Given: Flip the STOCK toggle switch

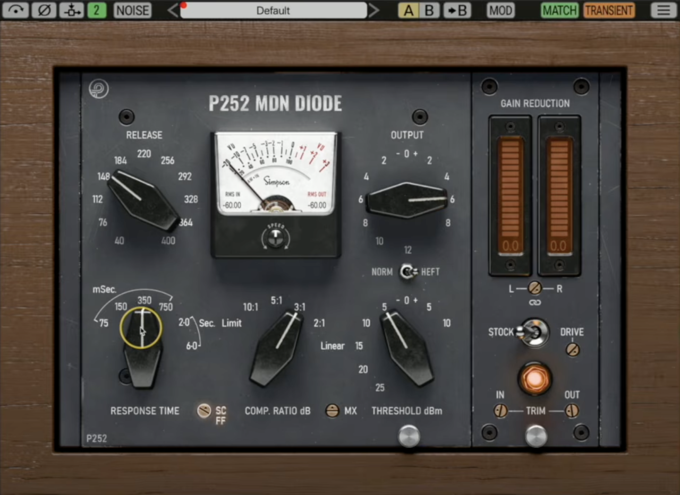Looking at the screenshot, I should click(x=533, y=333).
